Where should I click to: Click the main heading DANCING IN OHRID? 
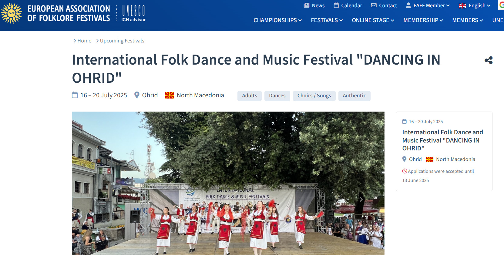click(x=256, y=69)
